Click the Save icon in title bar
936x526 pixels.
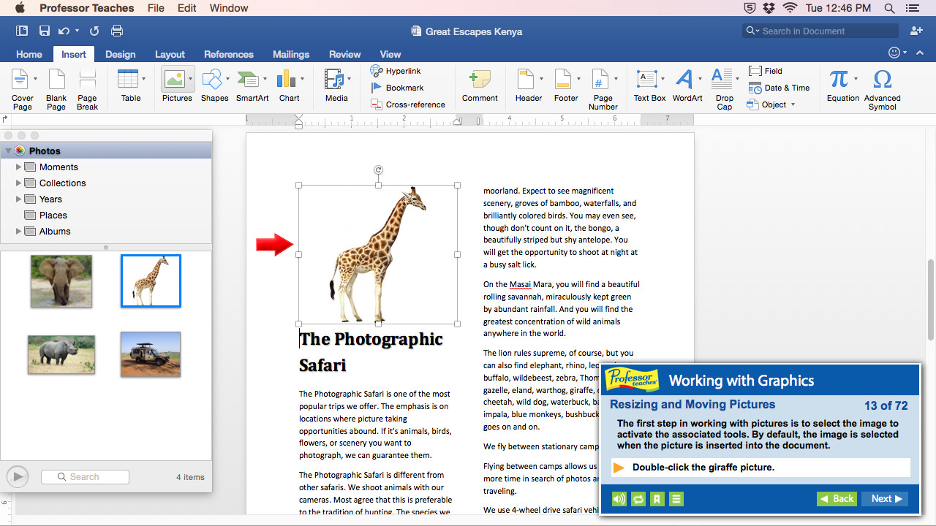pos(45,31)
